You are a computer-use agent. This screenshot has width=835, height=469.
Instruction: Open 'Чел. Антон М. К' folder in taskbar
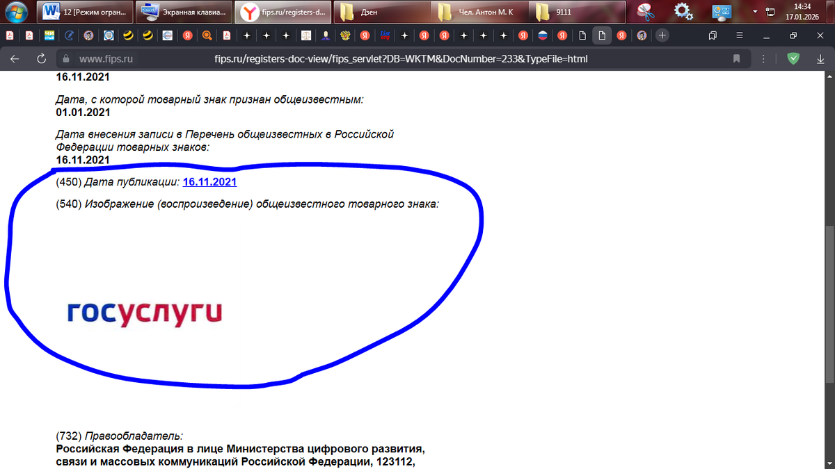479,11
